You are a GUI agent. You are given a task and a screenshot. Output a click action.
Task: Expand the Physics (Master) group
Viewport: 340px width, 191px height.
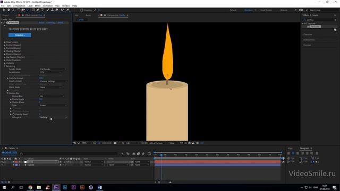coord(5,54)
